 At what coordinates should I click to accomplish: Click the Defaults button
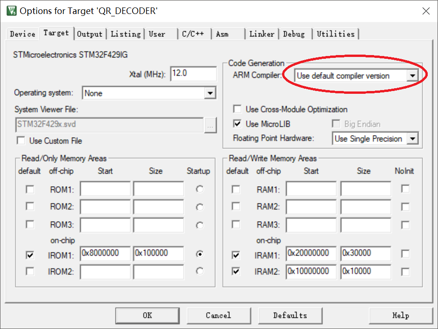coord(290,315)
